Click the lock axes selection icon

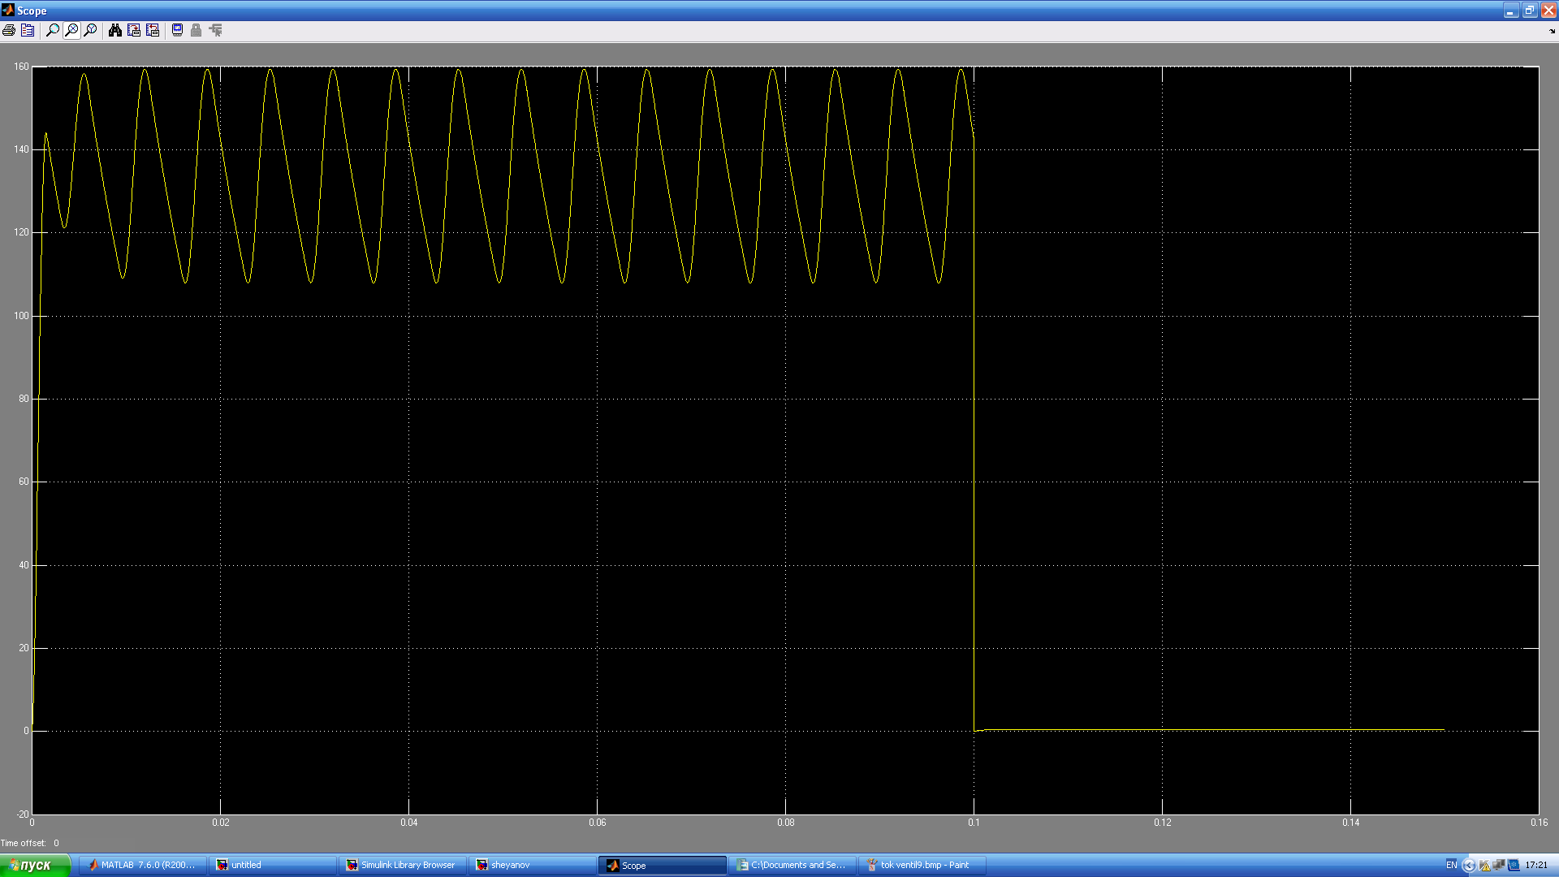[x=196, y=30]
